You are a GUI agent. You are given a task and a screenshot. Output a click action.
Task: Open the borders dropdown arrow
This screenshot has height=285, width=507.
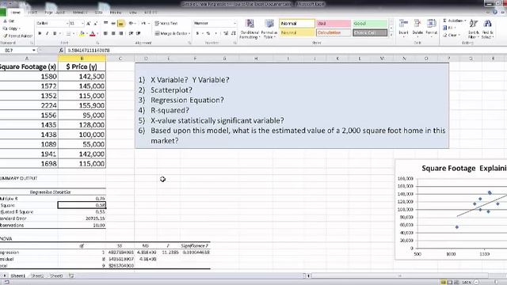[x=74, y=33]
